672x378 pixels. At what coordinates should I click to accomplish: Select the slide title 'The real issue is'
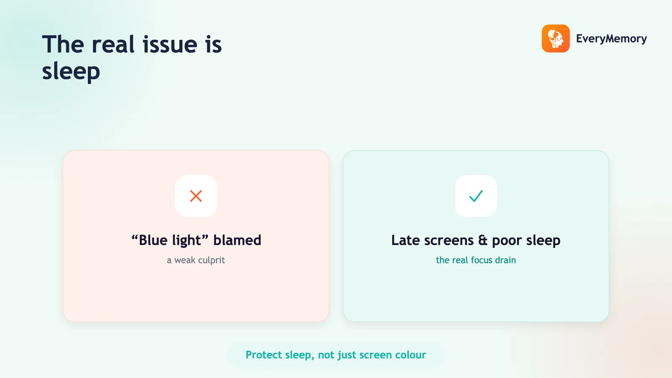pos(132,45)
